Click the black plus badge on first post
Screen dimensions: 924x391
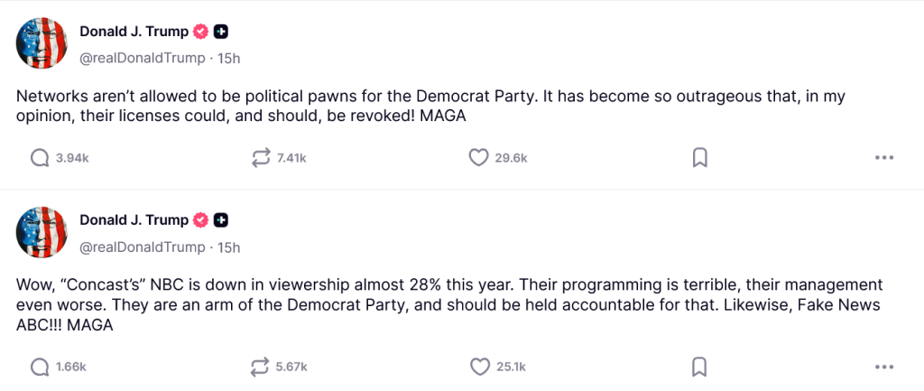click(221, 32)
